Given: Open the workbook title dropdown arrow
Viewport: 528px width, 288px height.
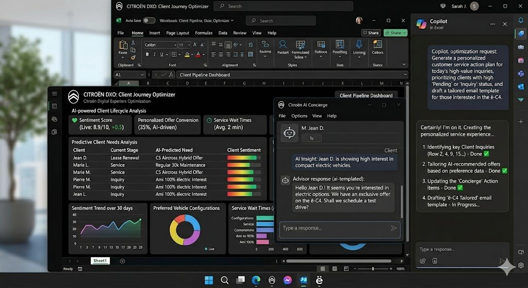Looking at the screenshot, I should click(232, 21).
